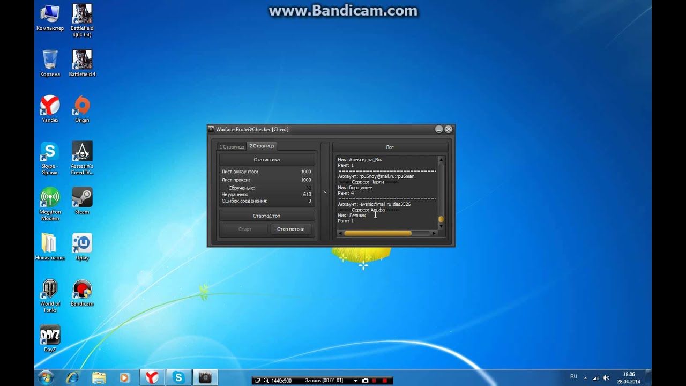Click the Старт&Стоп header button
This screenshot has width=686, height=386.
pos(267,216)
